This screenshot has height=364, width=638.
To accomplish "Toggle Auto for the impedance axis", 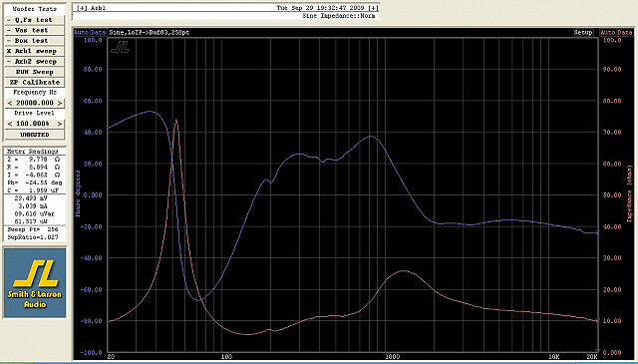I will [x=608, y=33].
